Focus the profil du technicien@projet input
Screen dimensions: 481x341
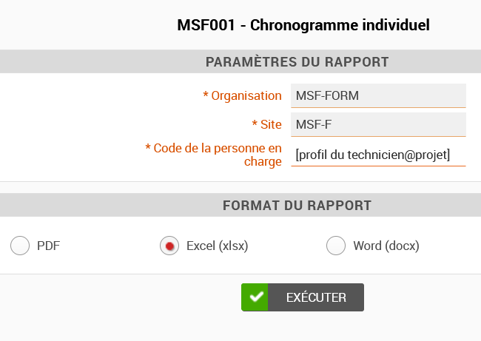[x=378, y=155]
